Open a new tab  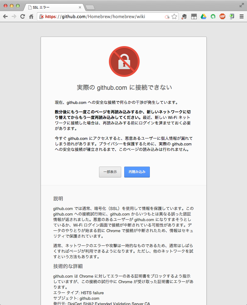[90, 7]
